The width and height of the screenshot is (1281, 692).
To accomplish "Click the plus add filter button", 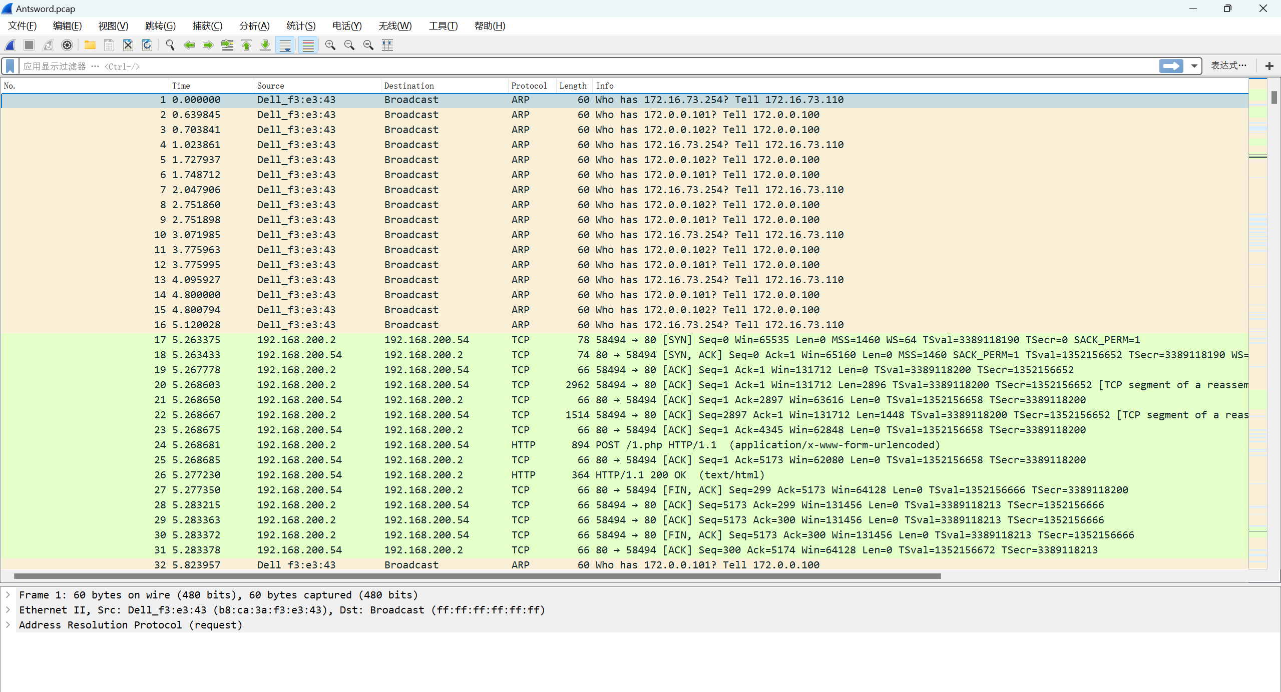I will [1269, 66].
